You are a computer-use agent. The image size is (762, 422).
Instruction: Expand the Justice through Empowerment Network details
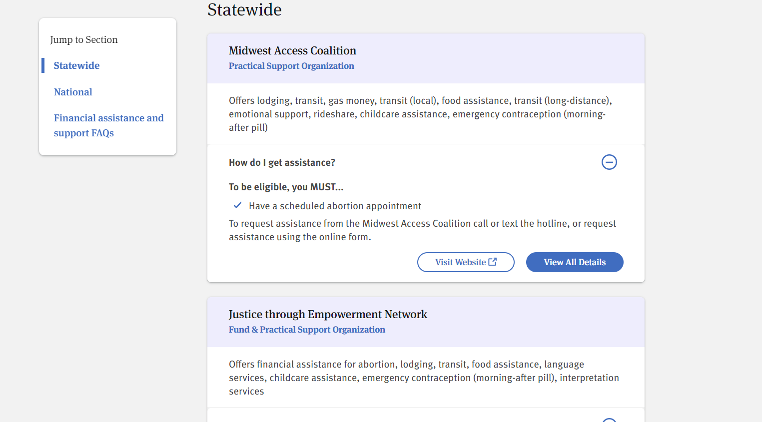(x=609, y=420)
